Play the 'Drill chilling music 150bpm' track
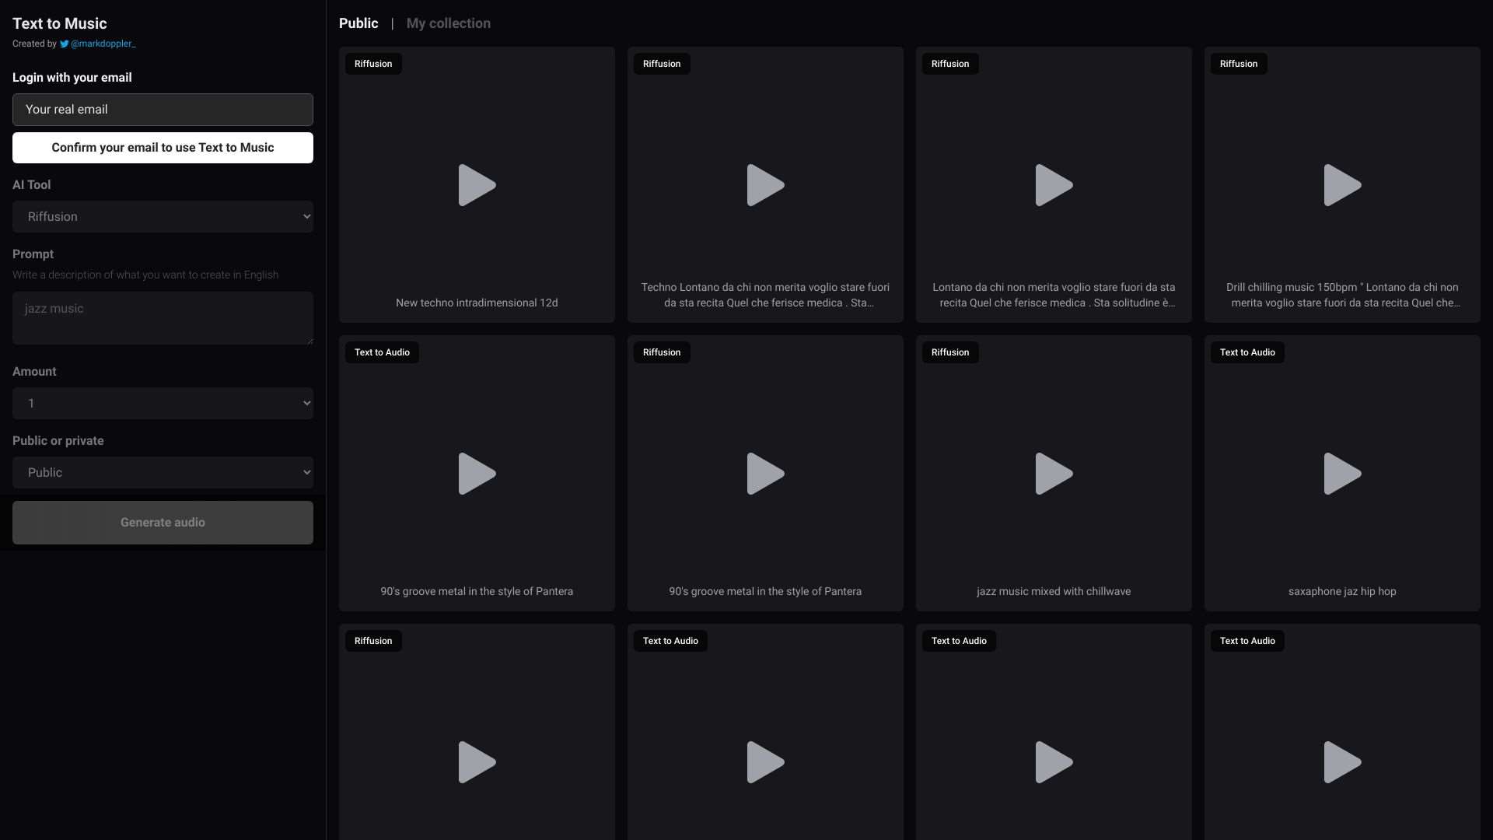This screenshot has height=840, width=1493. tap(1342, 185)
